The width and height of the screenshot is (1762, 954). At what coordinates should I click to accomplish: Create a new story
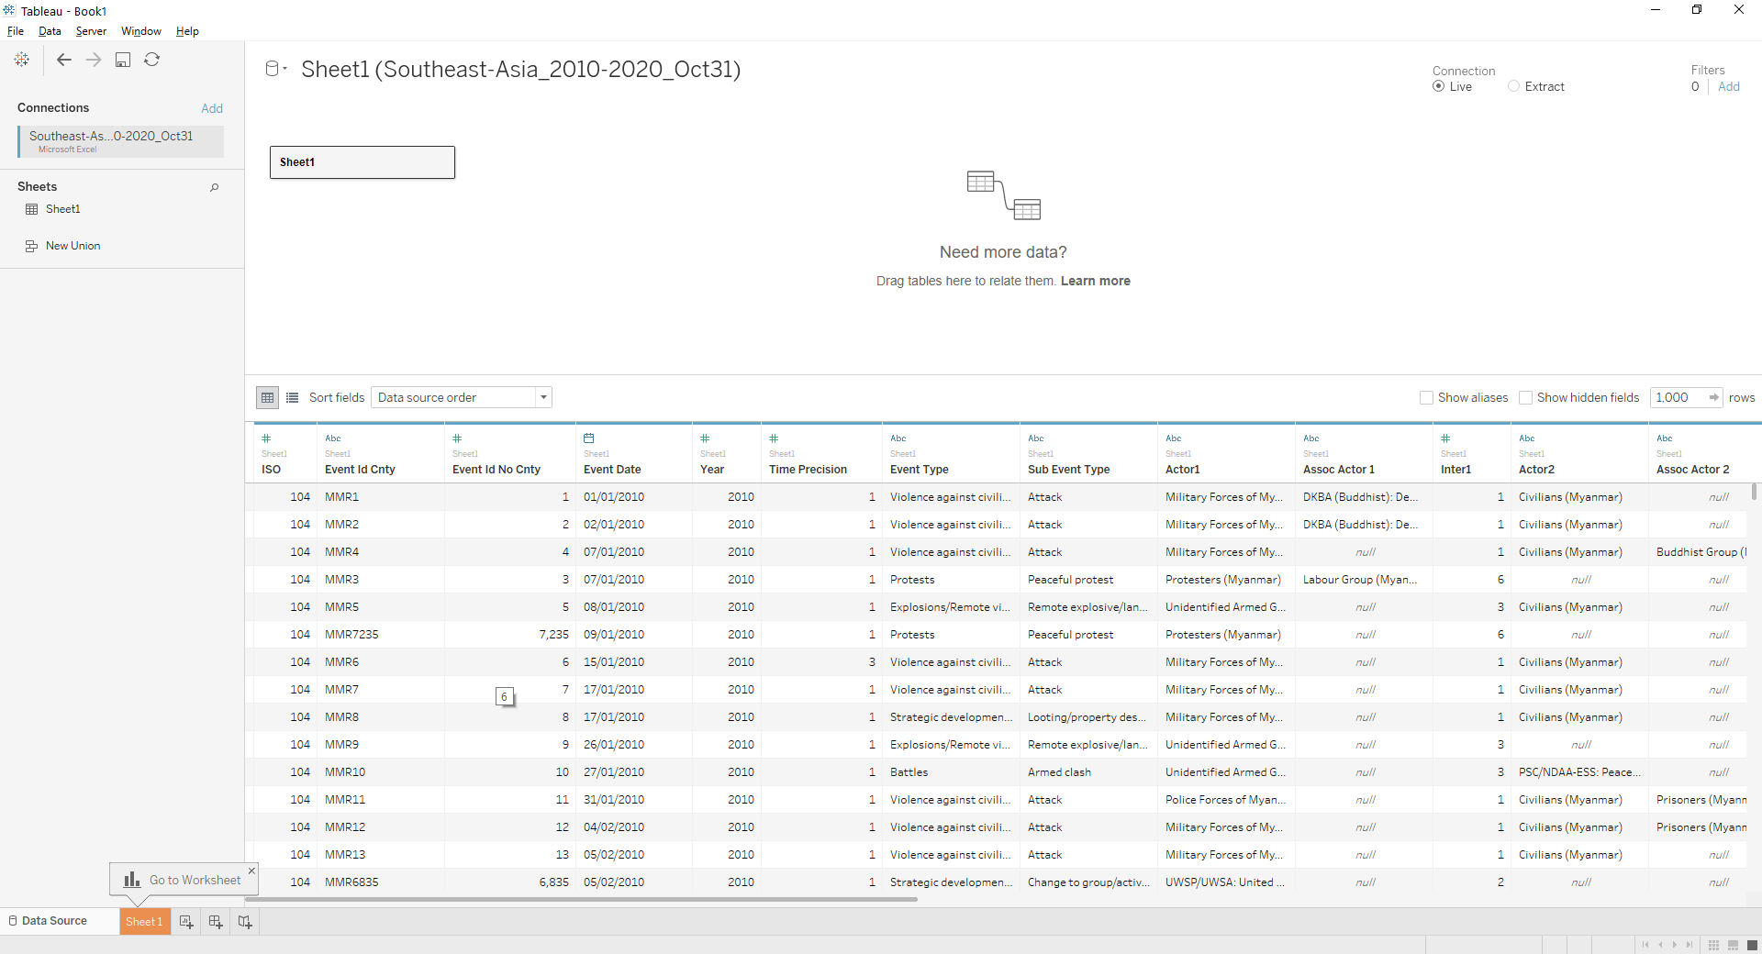(x=244, y=922)
